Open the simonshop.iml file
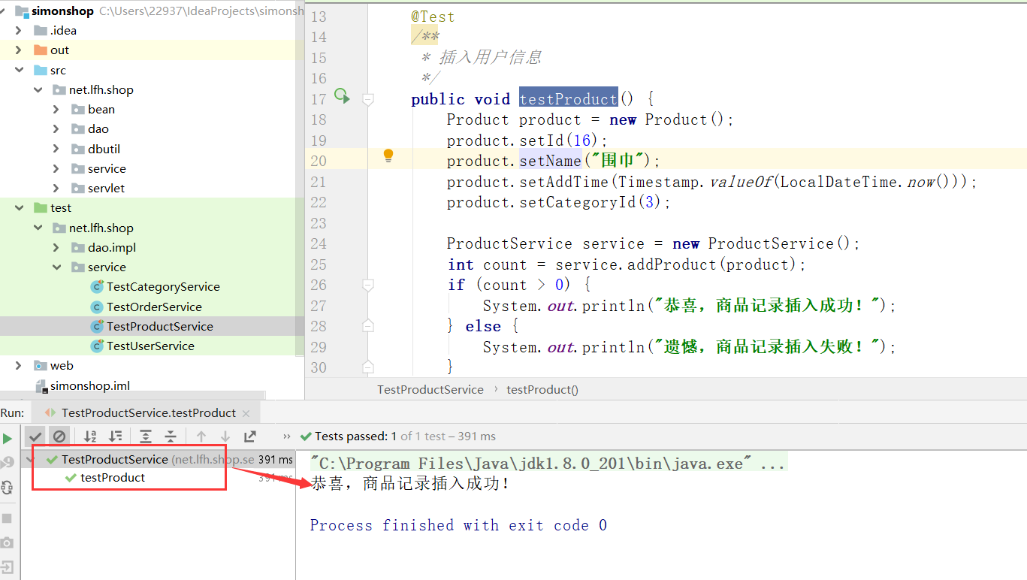Screen dimensions: 1027x580 point(90,385)
